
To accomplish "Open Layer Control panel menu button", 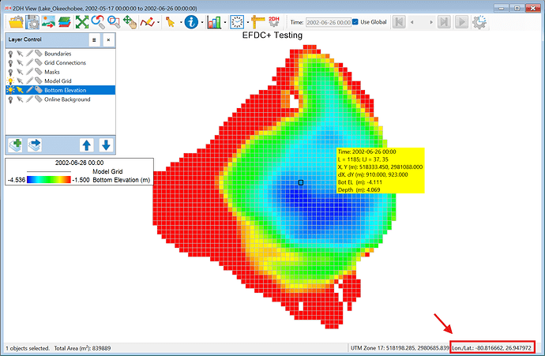I will (94, 40).
